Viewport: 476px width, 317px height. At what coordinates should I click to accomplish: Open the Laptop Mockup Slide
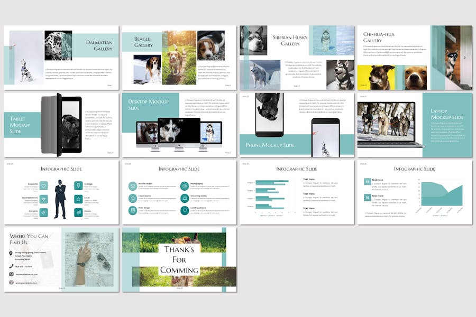(415, 125)
